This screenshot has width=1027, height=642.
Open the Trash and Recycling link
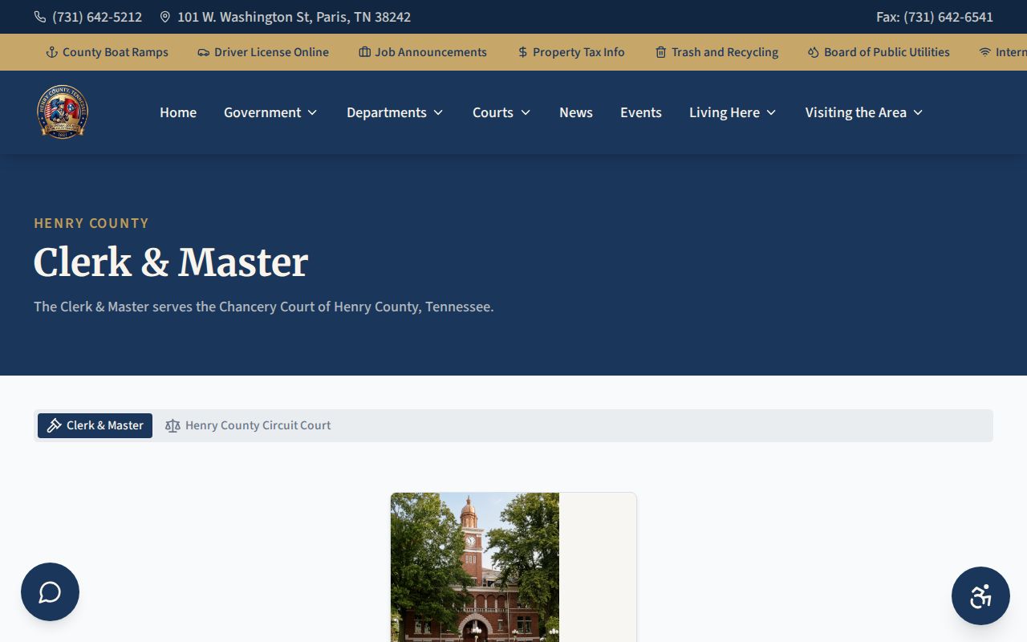point(717,52)
